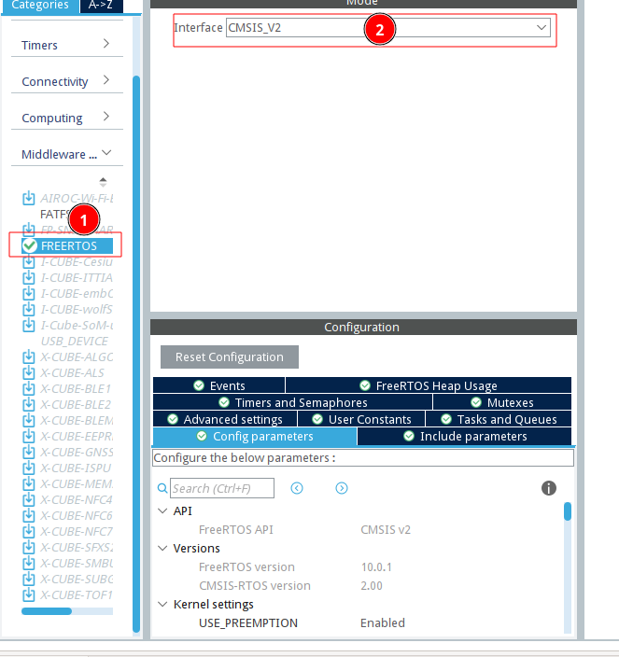Image resolution: width=619 pixels, height=657 pixels.
Task: Click download icon next to X-CUBE-BLE1
Action: 29,389
